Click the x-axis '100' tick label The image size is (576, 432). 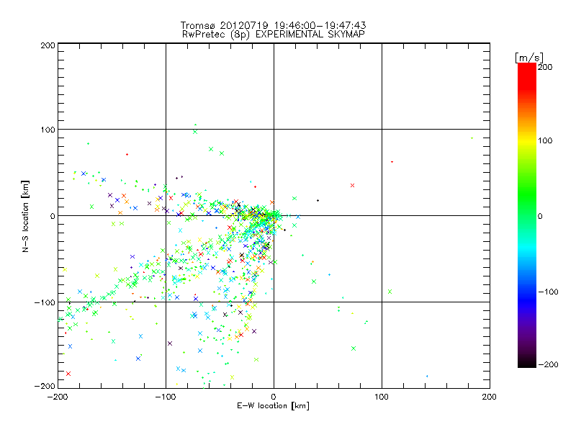tap(382, 397)
